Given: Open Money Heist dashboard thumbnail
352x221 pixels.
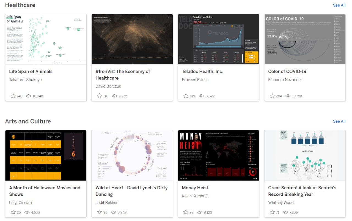Looking at the screenshot, I should pos(219,155).
